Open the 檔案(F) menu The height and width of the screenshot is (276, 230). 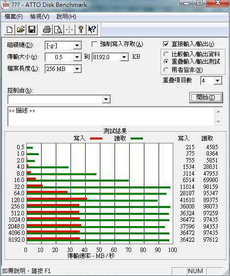click(x=14, y=17)
